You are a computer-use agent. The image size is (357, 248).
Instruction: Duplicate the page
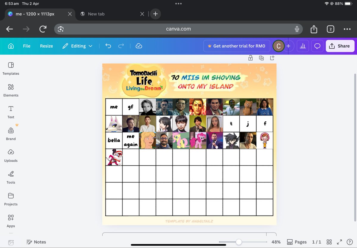[261, 58]
